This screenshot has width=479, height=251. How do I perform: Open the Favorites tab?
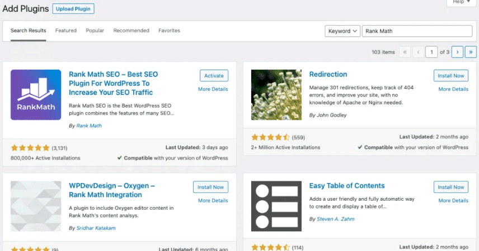click(169, 31)
